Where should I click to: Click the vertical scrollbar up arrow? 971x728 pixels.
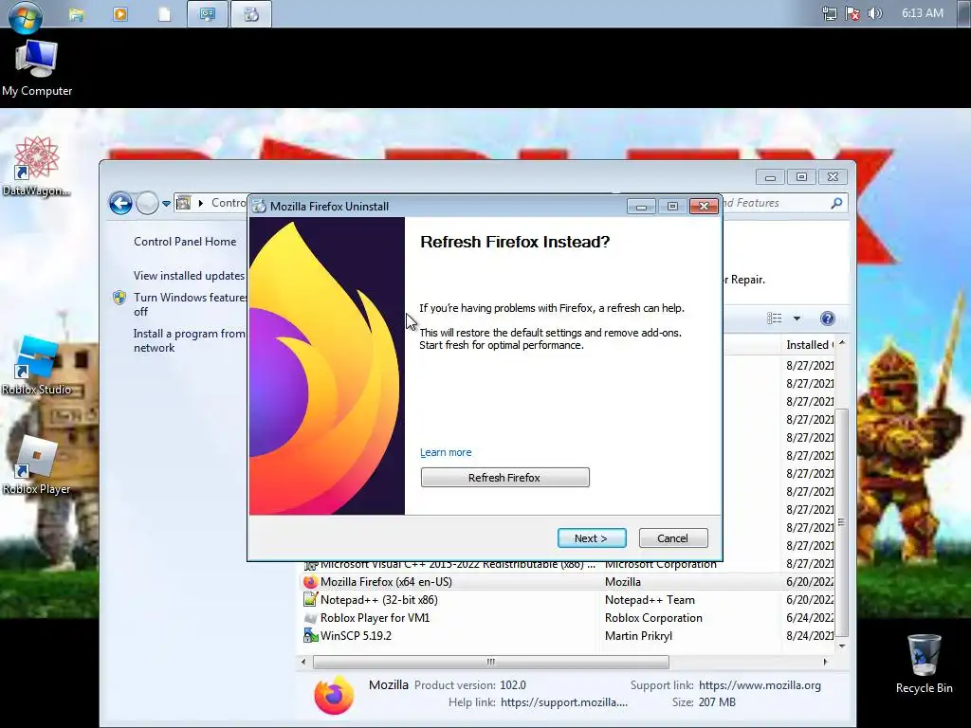pos(842,343)
